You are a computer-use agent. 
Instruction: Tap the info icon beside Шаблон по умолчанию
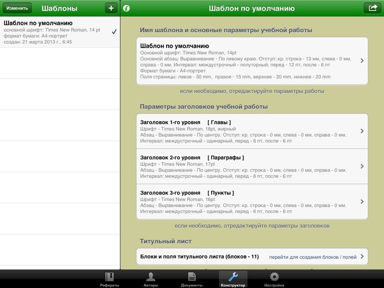click(x=127, y=8)
